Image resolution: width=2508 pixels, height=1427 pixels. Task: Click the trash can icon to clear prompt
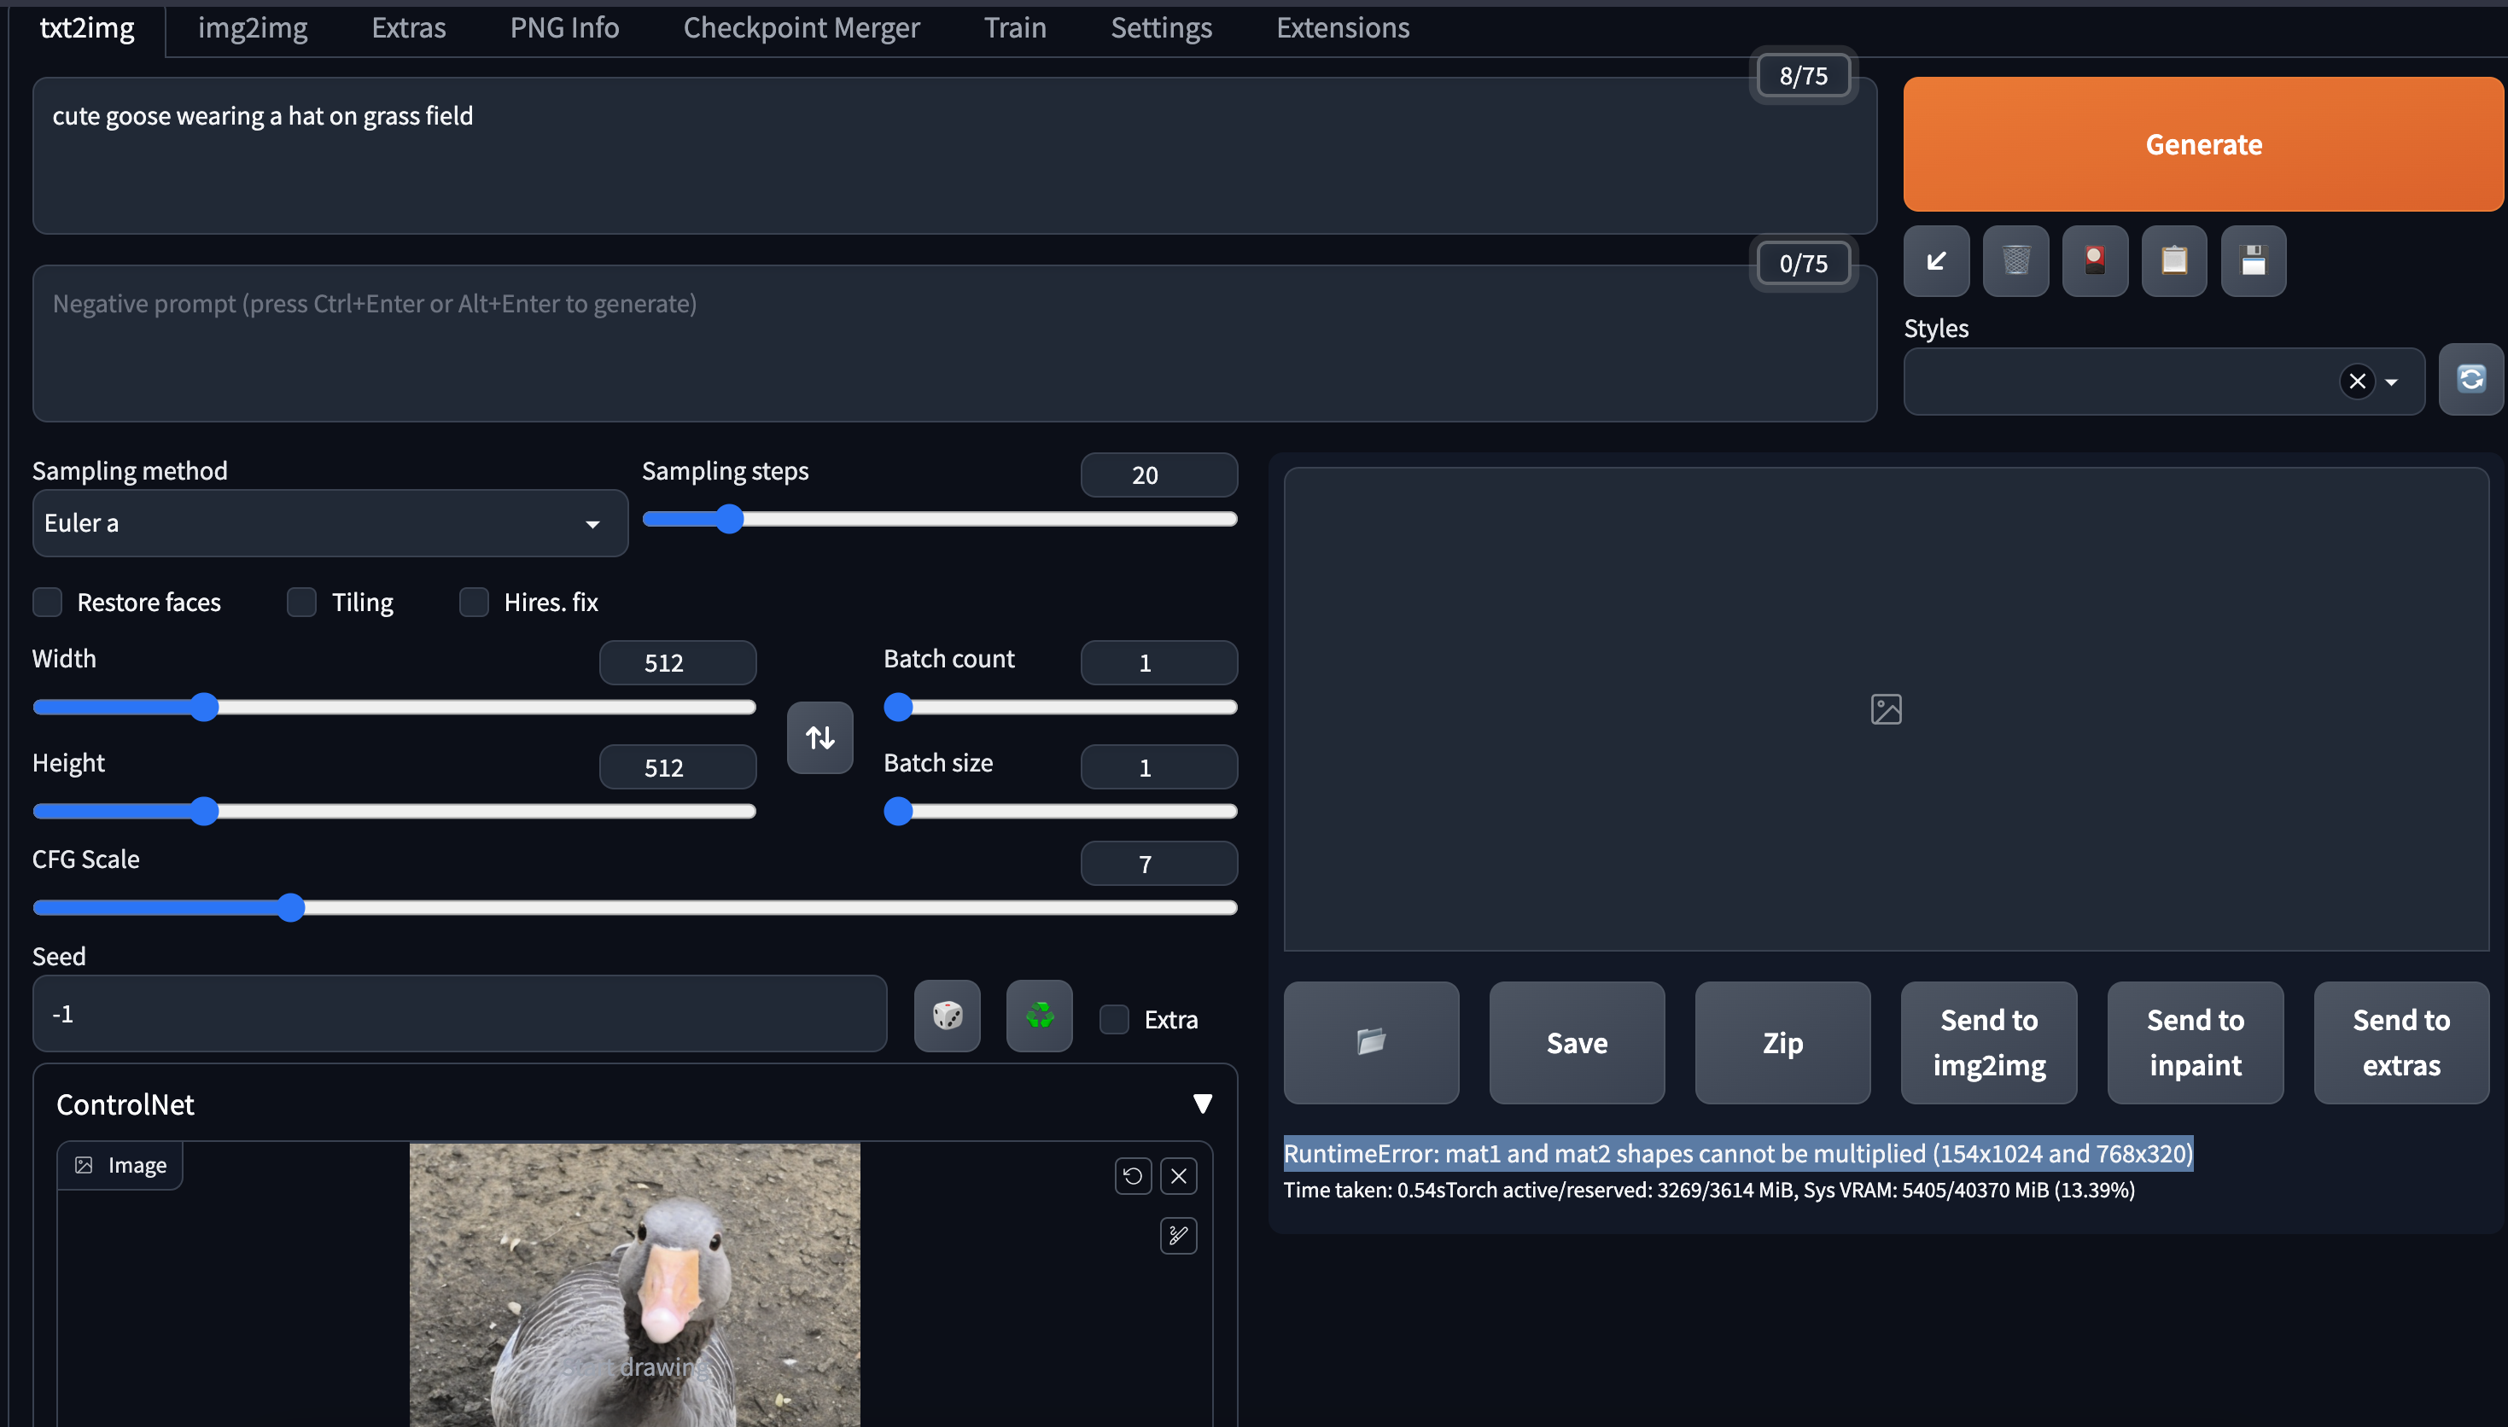(2015, 260)
